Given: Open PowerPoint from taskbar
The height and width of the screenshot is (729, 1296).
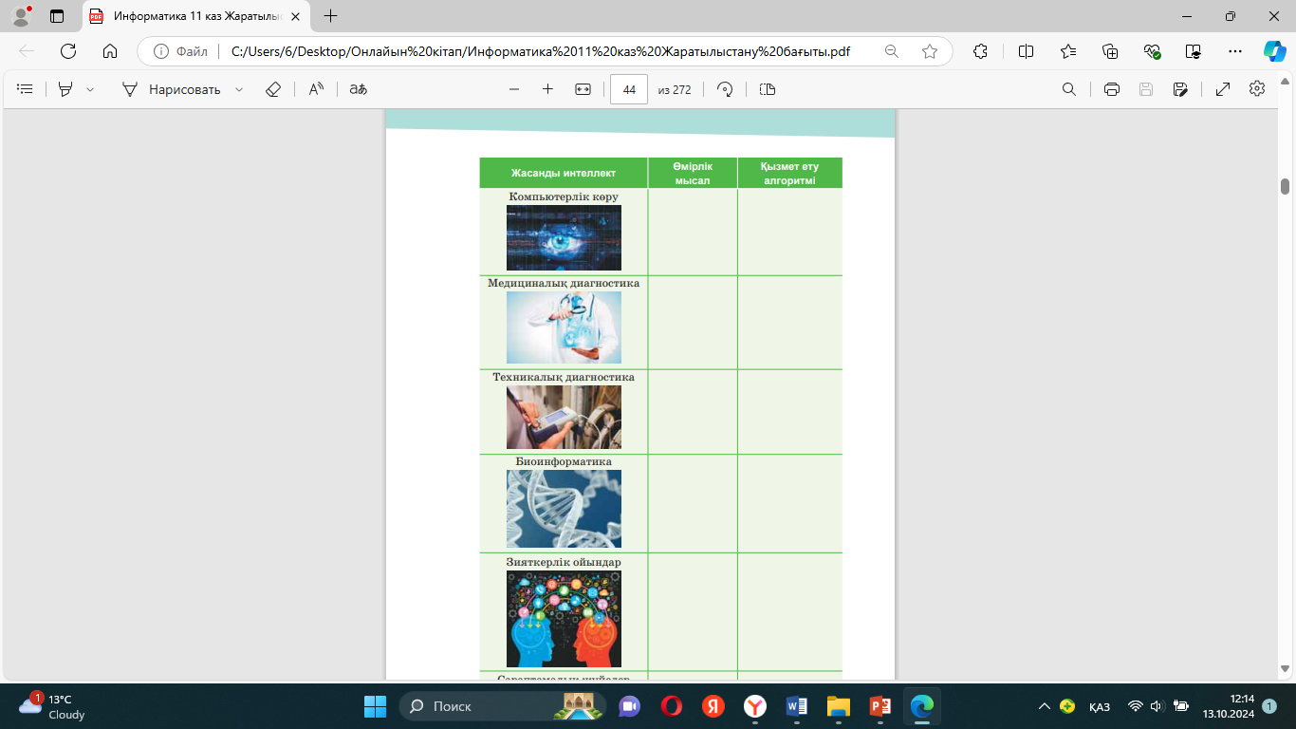Looking at the screenshot, I should point(879,706).
